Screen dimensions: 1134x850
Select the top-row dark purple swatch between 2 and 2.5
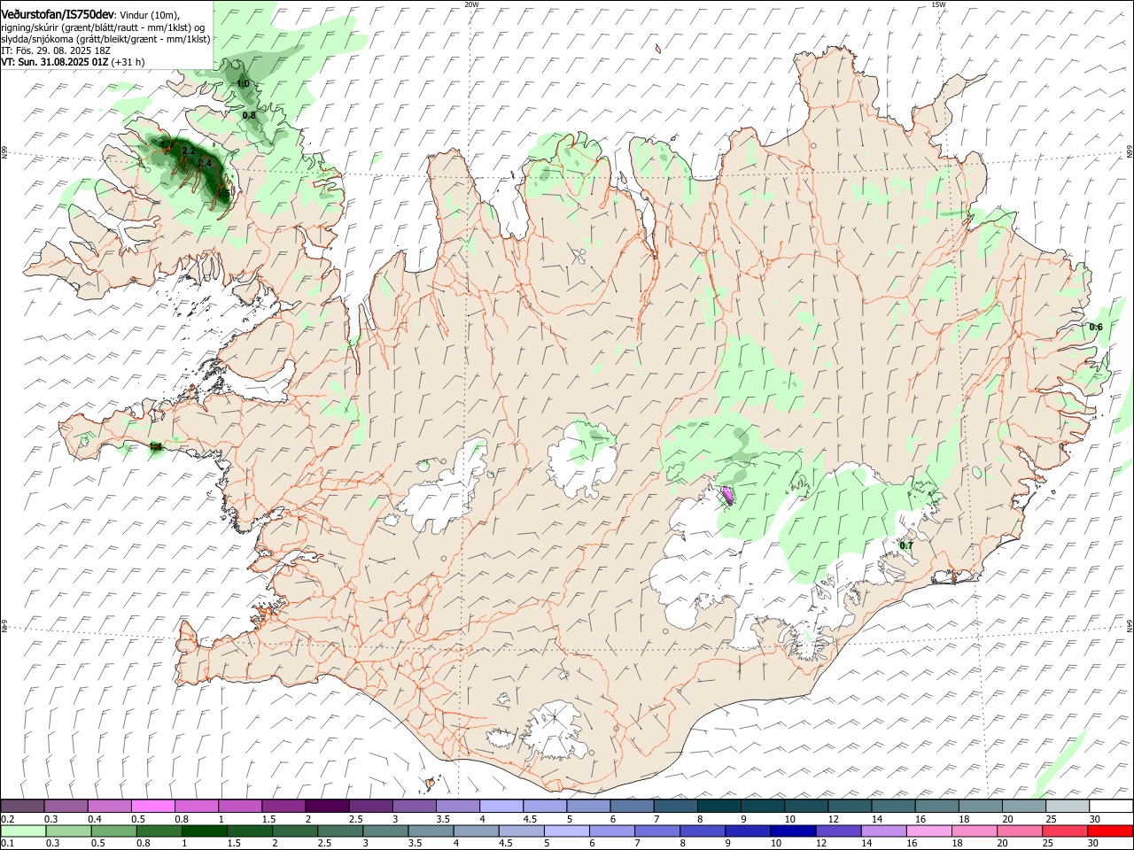(327, 807)
